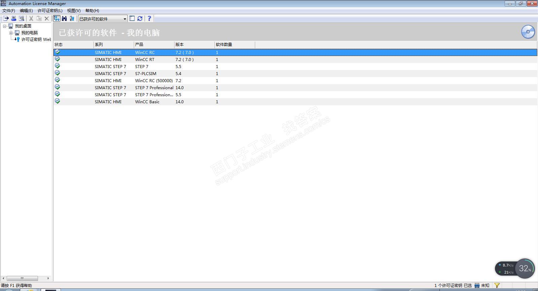Click the 我的电脑 computer icon

pos(17,33)
